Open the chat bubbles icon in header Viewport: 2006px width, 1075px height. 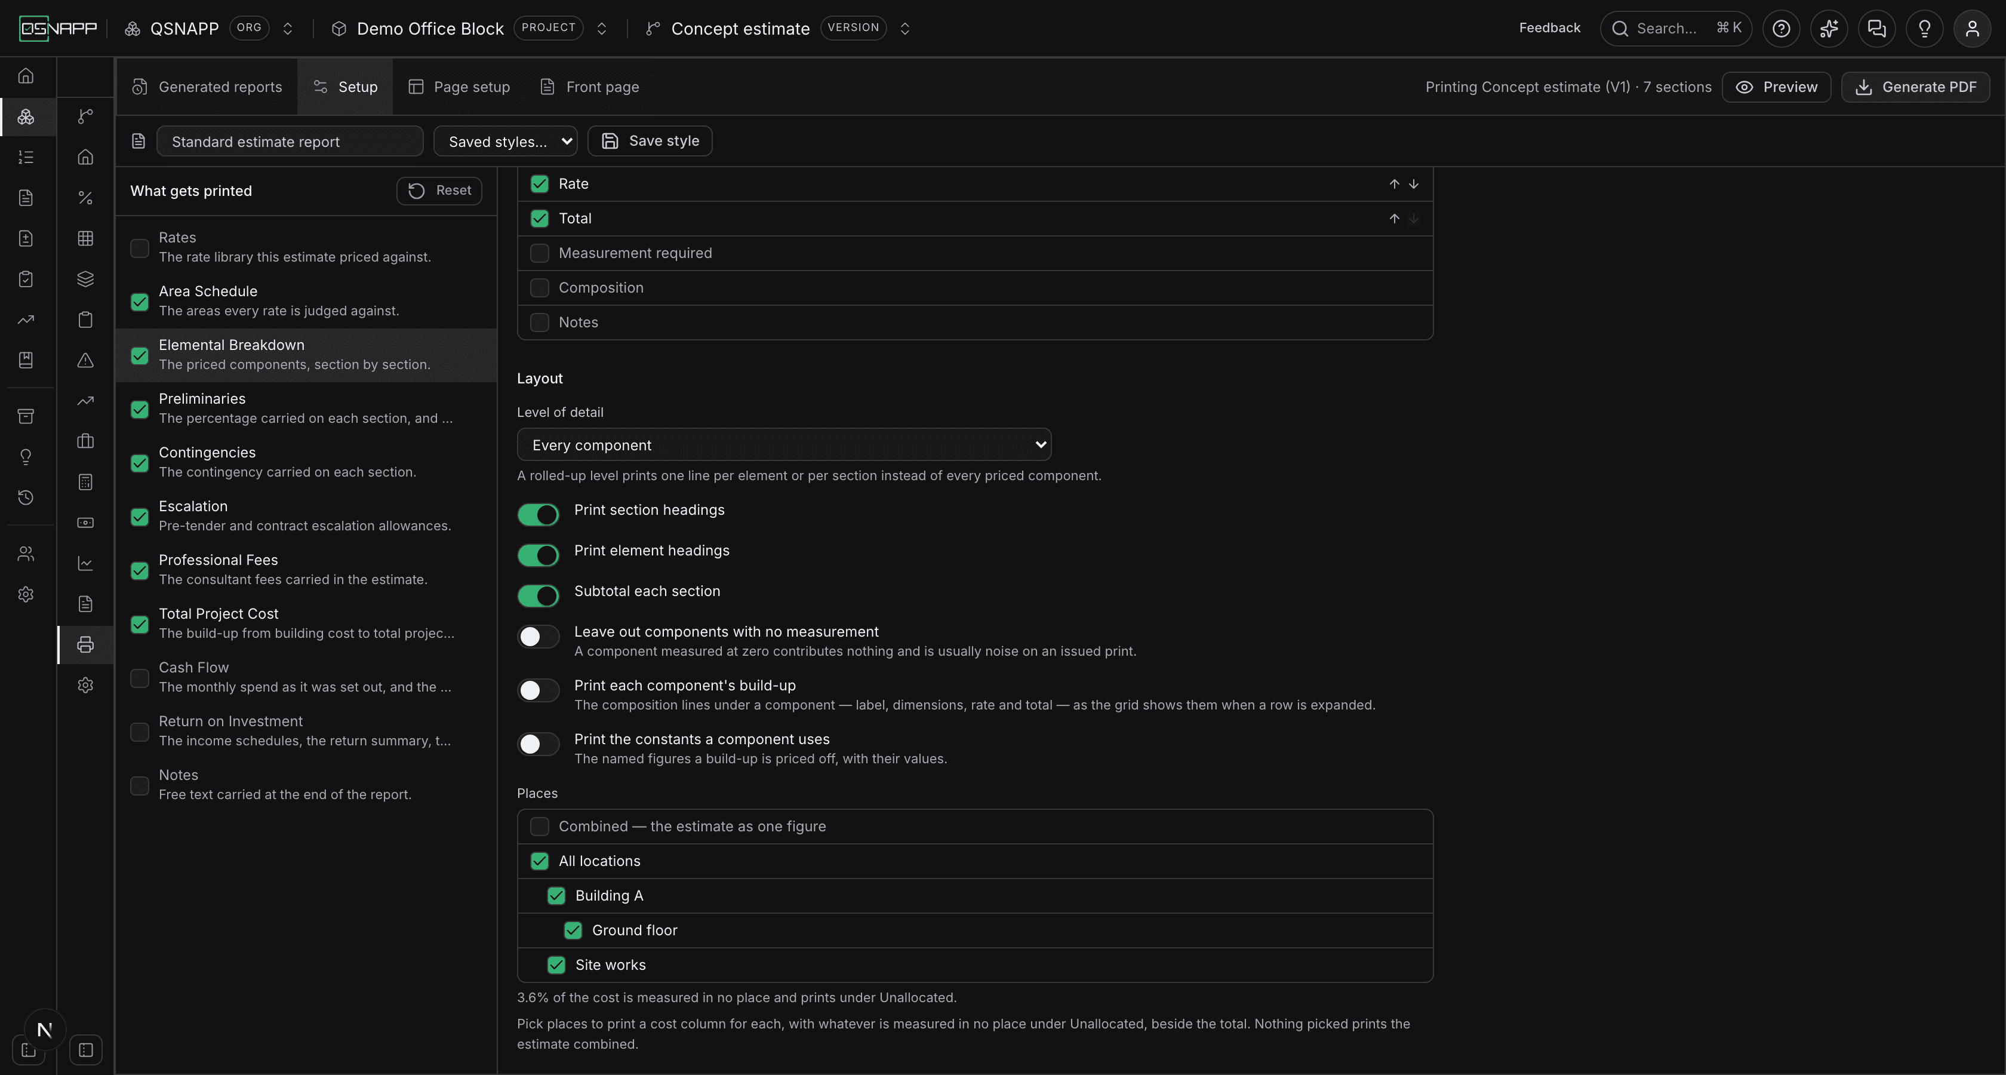1876,29
